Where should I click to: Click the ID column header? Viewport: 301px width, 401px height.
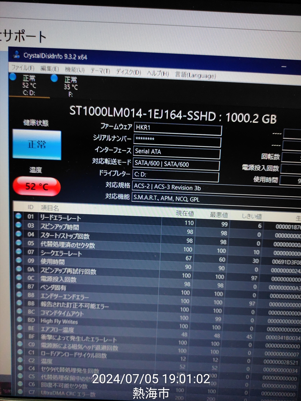coord(30,207)
